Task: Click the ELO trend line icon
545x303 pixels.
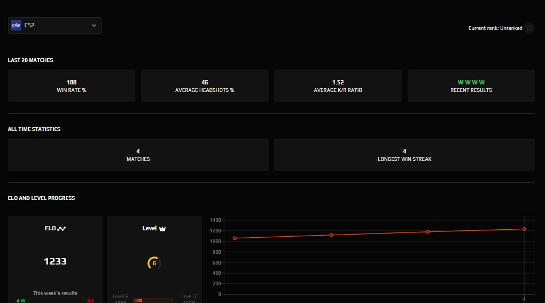Action: pyautogui.click(x=61, y=229)
